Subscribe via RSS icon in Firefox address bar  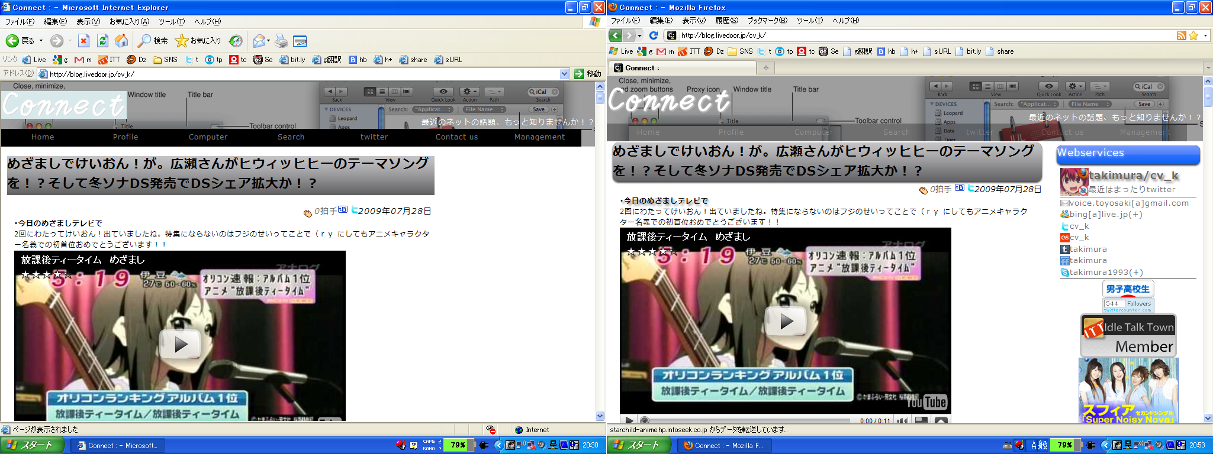point(1182,35)
